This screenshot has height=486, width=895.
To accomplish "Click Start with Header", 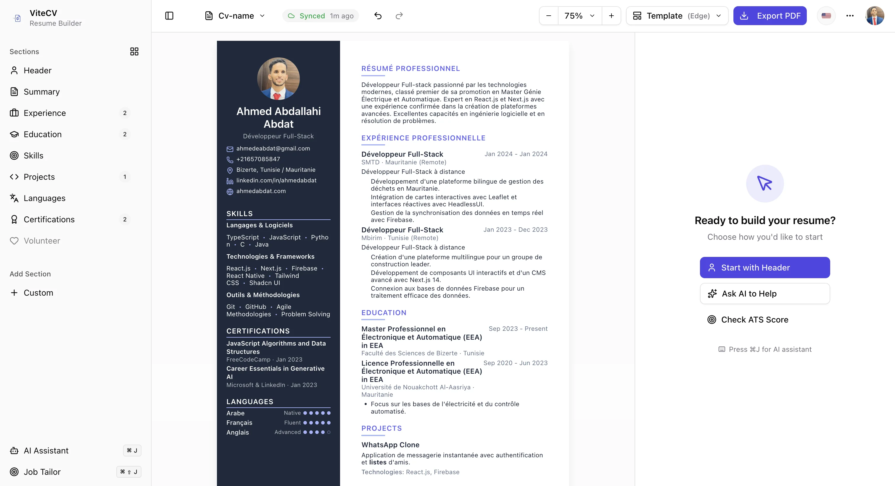I will point(764,267).
